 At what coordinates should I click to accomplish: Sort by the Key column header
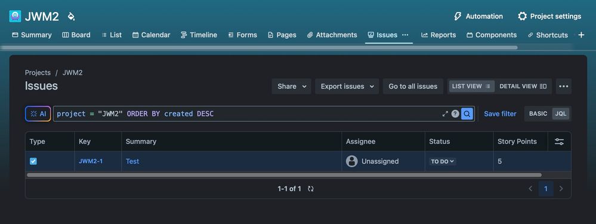pyautogui.click(x=84, y=142)
